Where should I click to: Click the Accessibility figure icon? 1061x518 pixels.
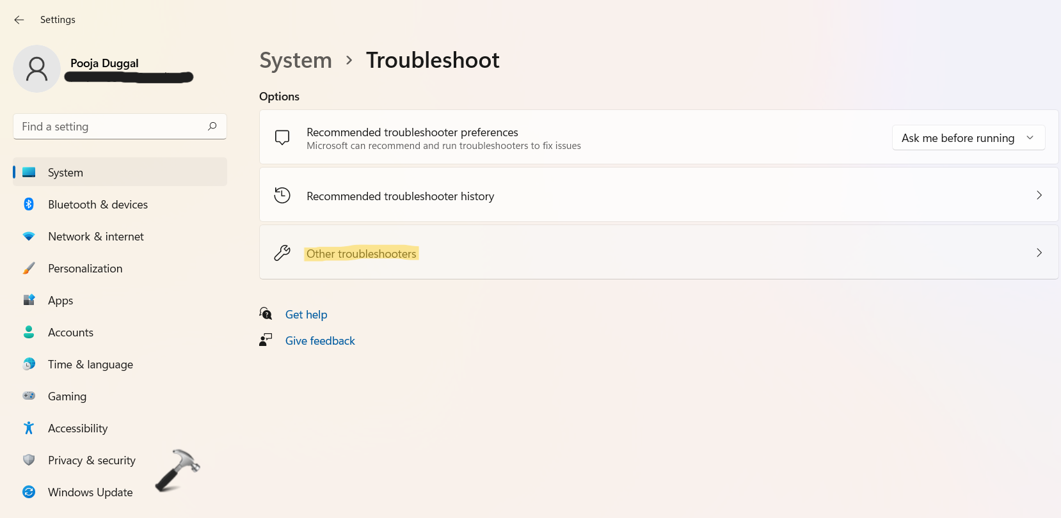(29, 428)
